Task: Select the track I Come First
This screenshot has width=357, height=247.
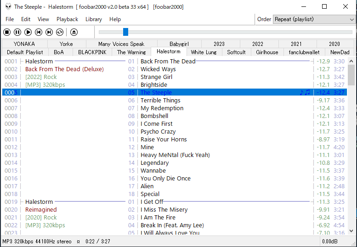Action: (x=157, y=123)
